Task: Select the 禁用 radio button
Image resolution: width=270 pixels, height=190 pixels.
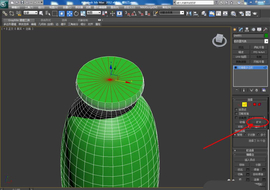Action: coord(235,135)
